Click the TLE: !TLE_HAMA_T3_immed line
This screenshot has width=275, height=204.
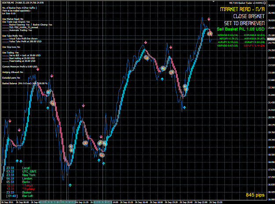click(x=23, y=27)
